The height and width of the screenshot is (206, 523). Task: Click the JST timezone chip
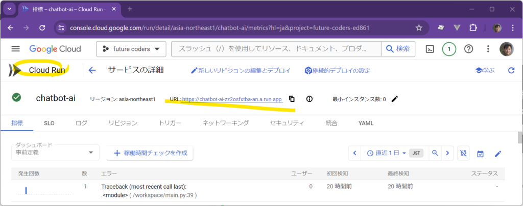coord(416,153)
